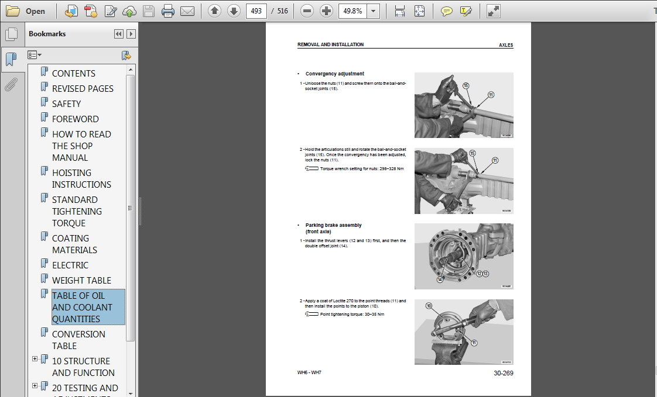657x397 pixels.
Task: Click the Zoom In plus button
Action: click(x=326, y=11)
